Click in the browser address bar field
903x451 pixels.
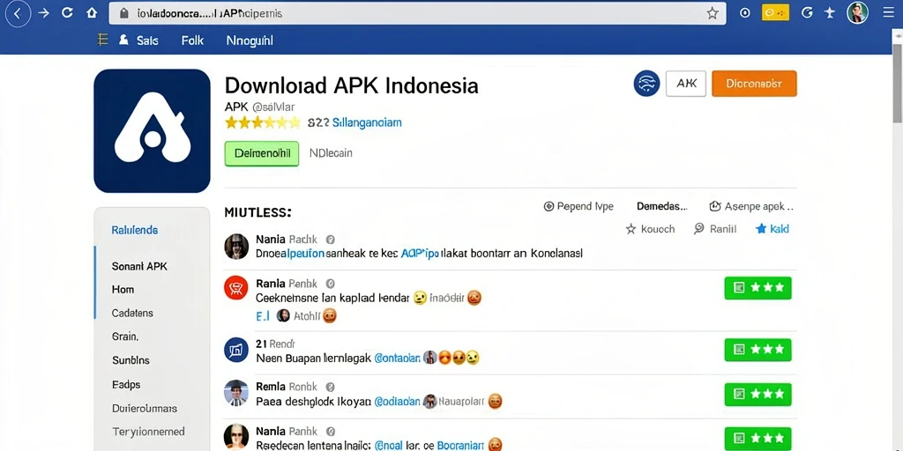417,13
